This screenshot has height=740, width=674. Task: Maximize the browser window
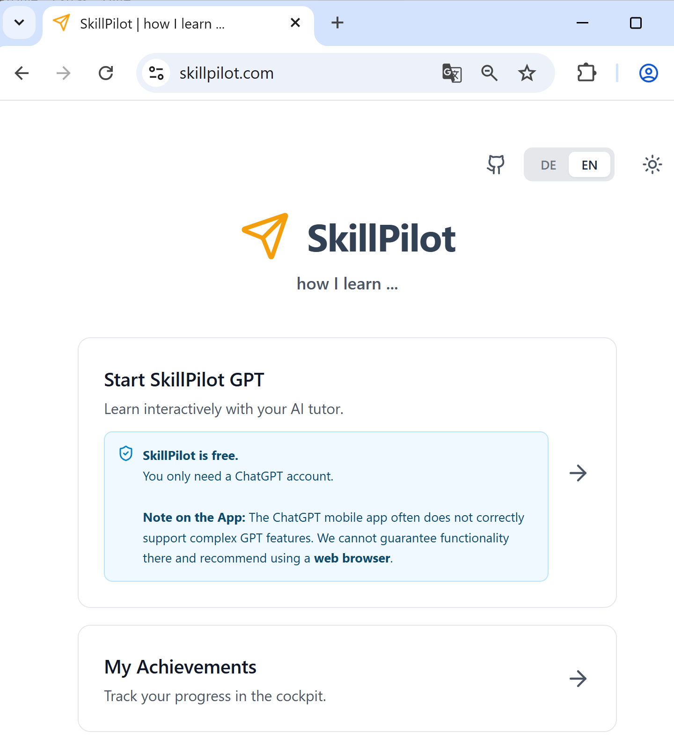636,22
